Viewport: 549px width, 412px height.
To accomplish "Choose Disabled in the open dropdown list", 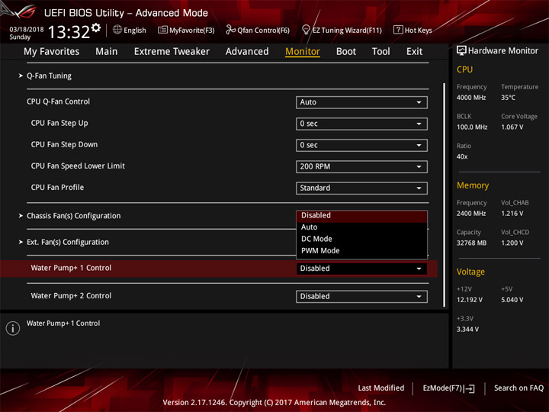I will pos(361,215).
